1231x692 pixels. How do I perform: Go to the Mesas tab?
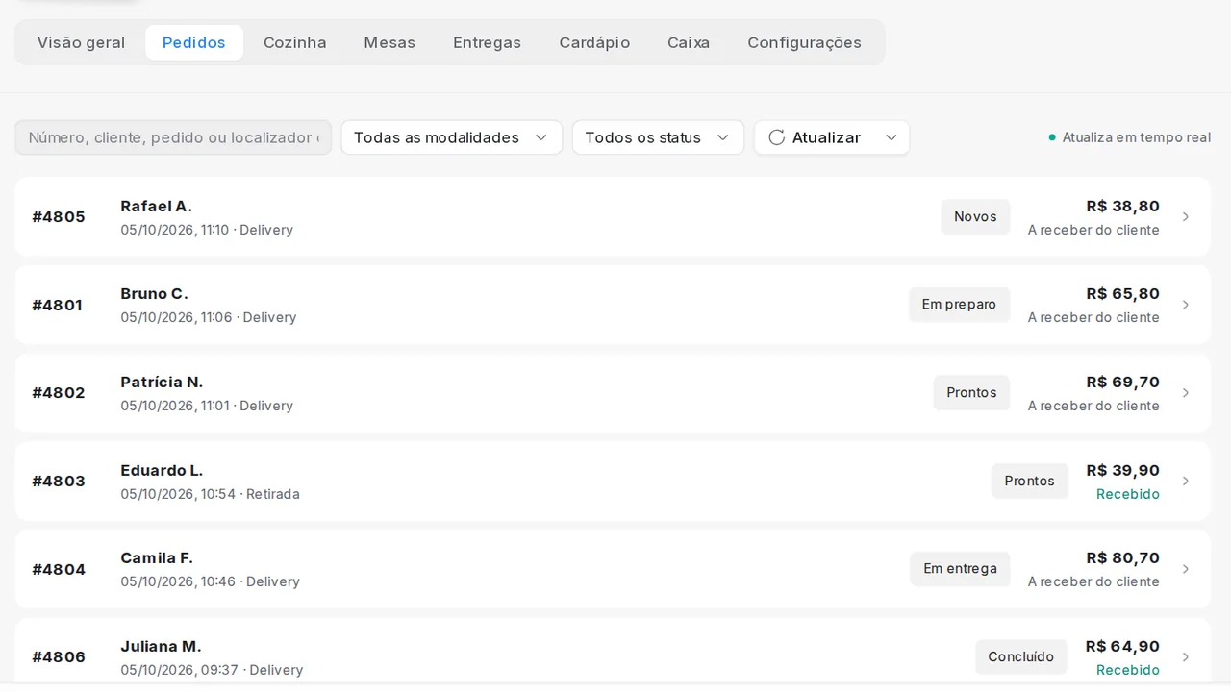pyautogui.click(x=389, y=42)
